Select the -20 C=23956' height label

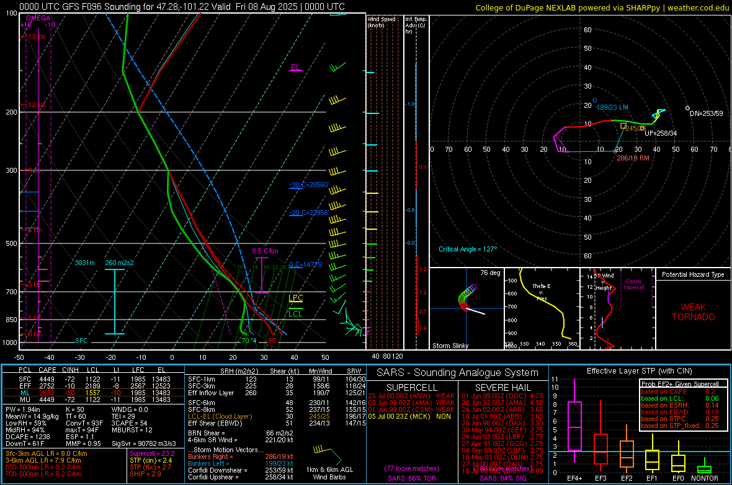click(x=309, y=212)
